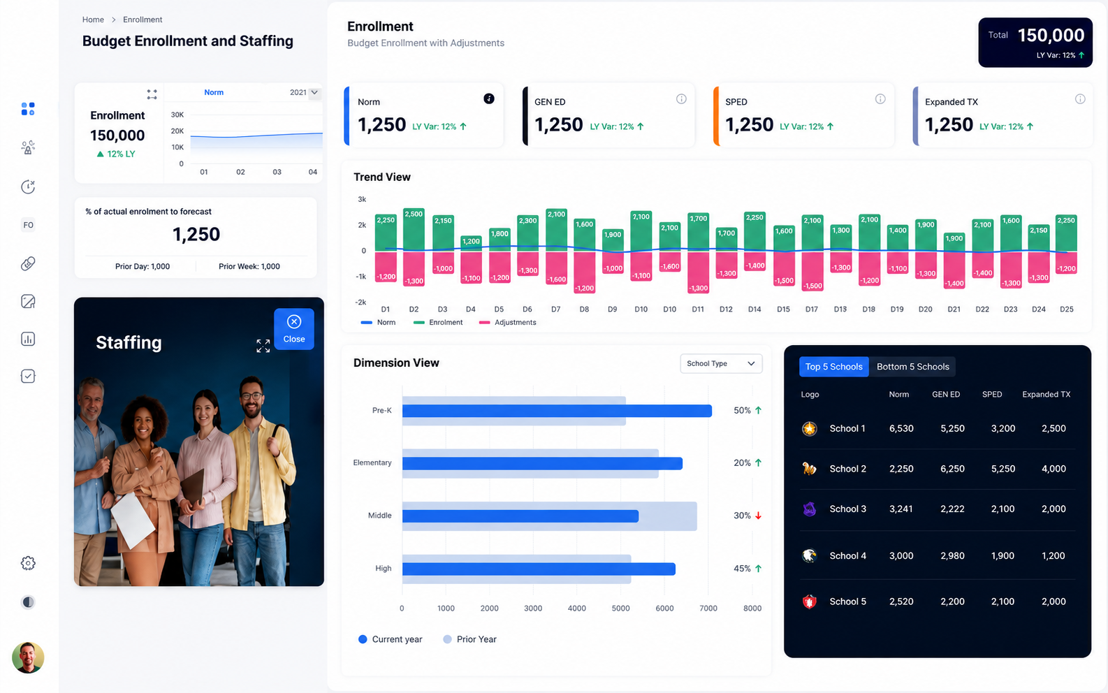Viewport: 1108px width, 693px height.
Task: Click the Norm column header in table
Action: [x=898, y=395]
